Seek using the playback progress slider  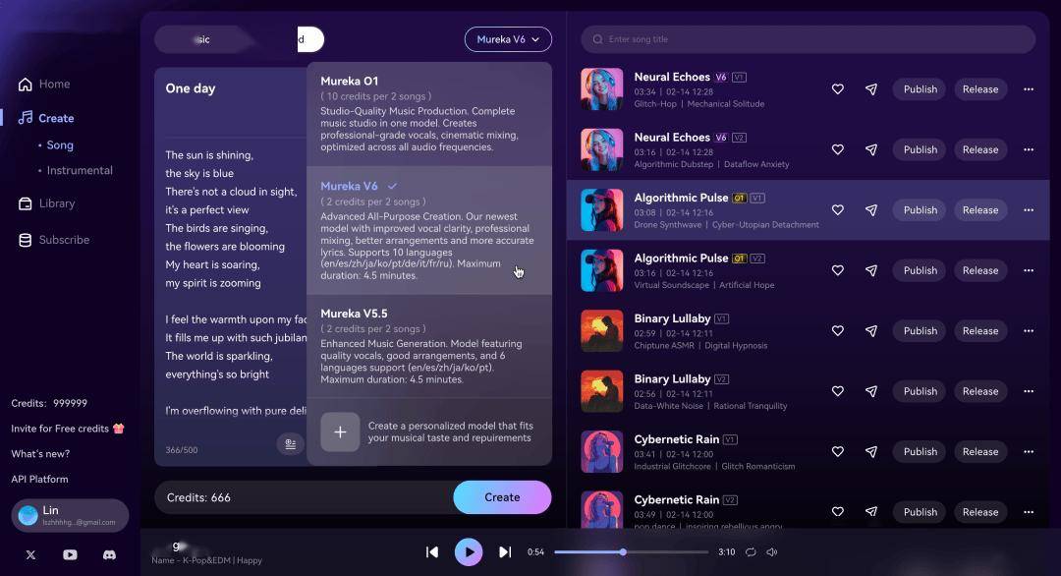tap(631, 552)
